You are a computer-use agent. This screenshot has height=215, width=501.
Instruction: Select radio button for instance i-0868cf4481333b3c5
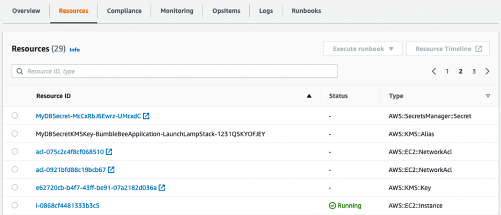(x=14, y=205)
